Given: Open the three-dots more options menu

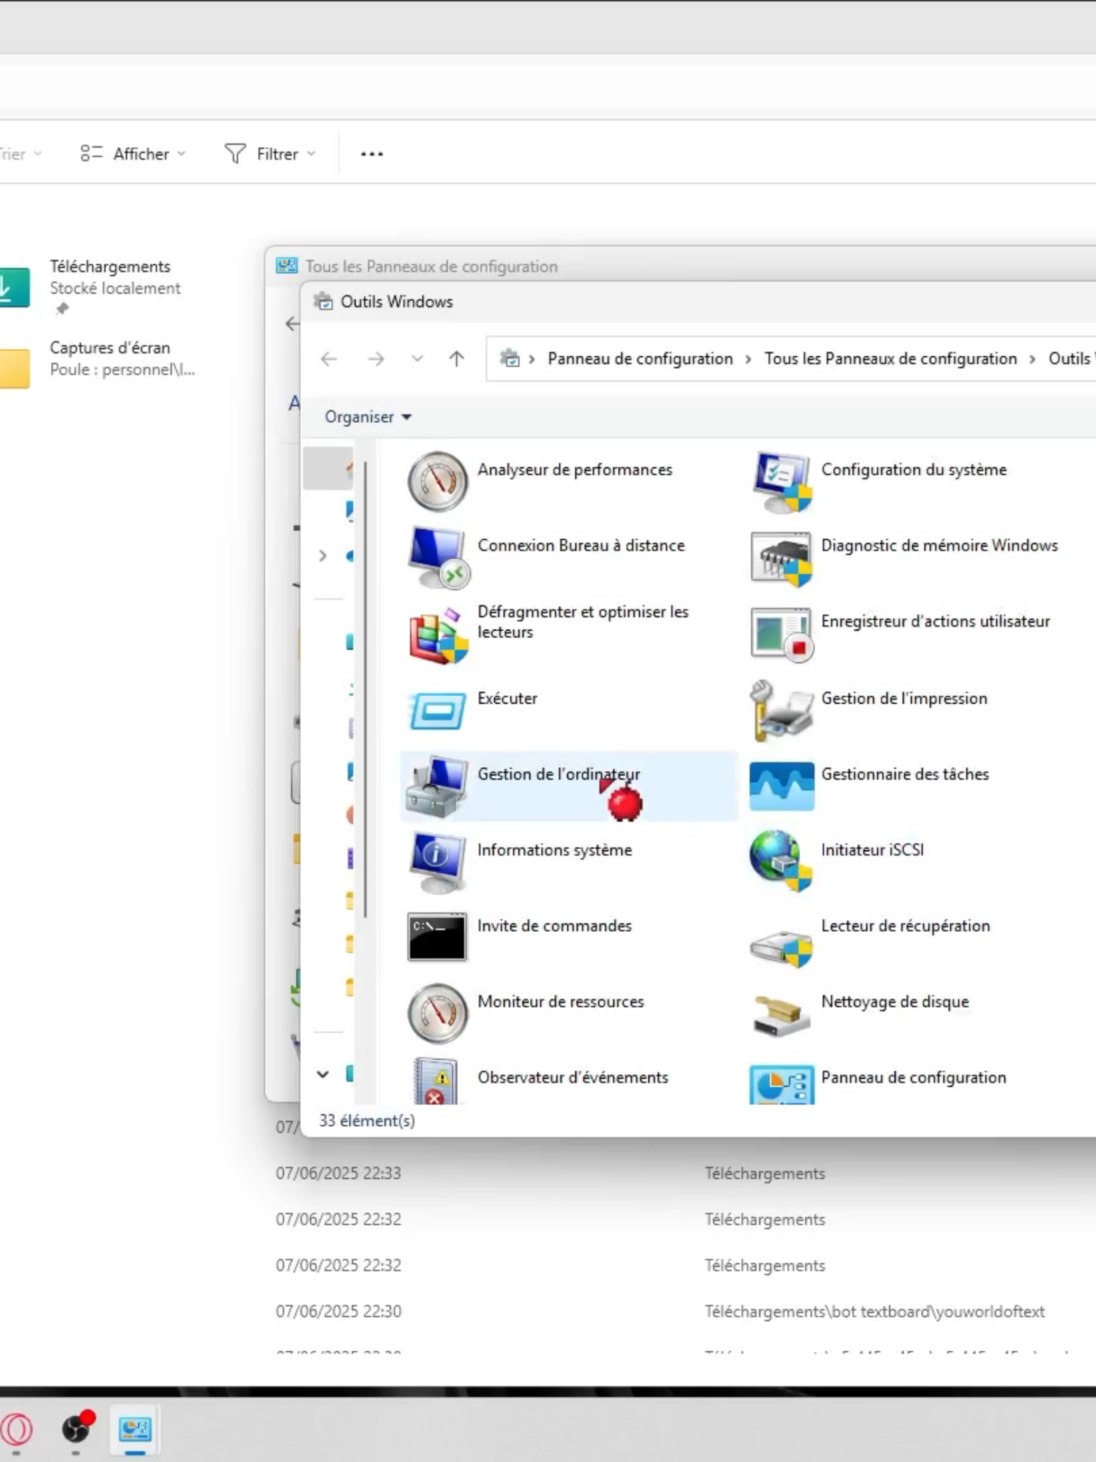Looking at the screenshot, I should pos(372,154).
